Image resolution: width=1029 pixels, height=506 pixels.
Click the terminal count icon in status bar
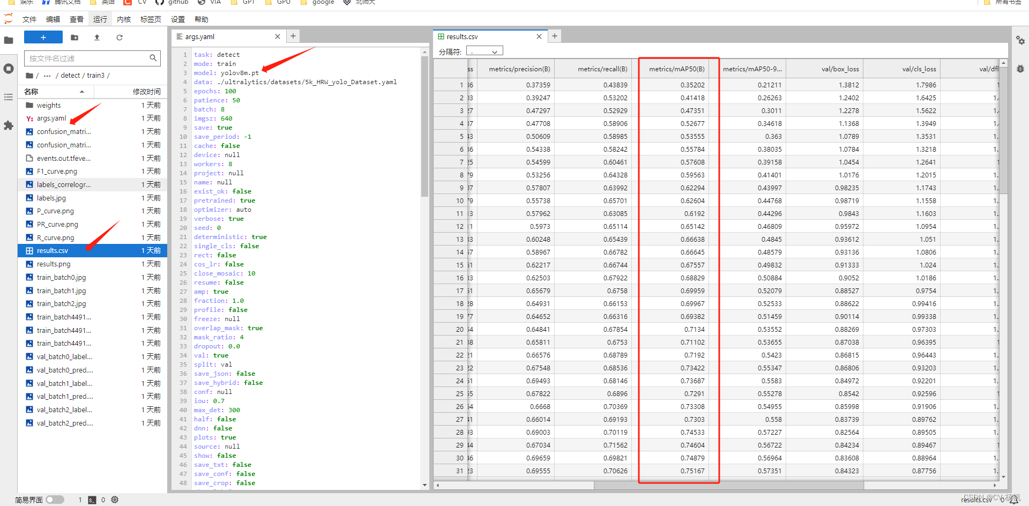tap(92, 500)
